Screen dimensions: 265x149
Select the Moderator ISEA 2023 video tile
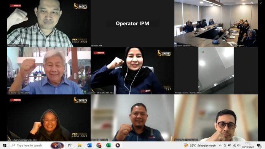tap(132, 71)
